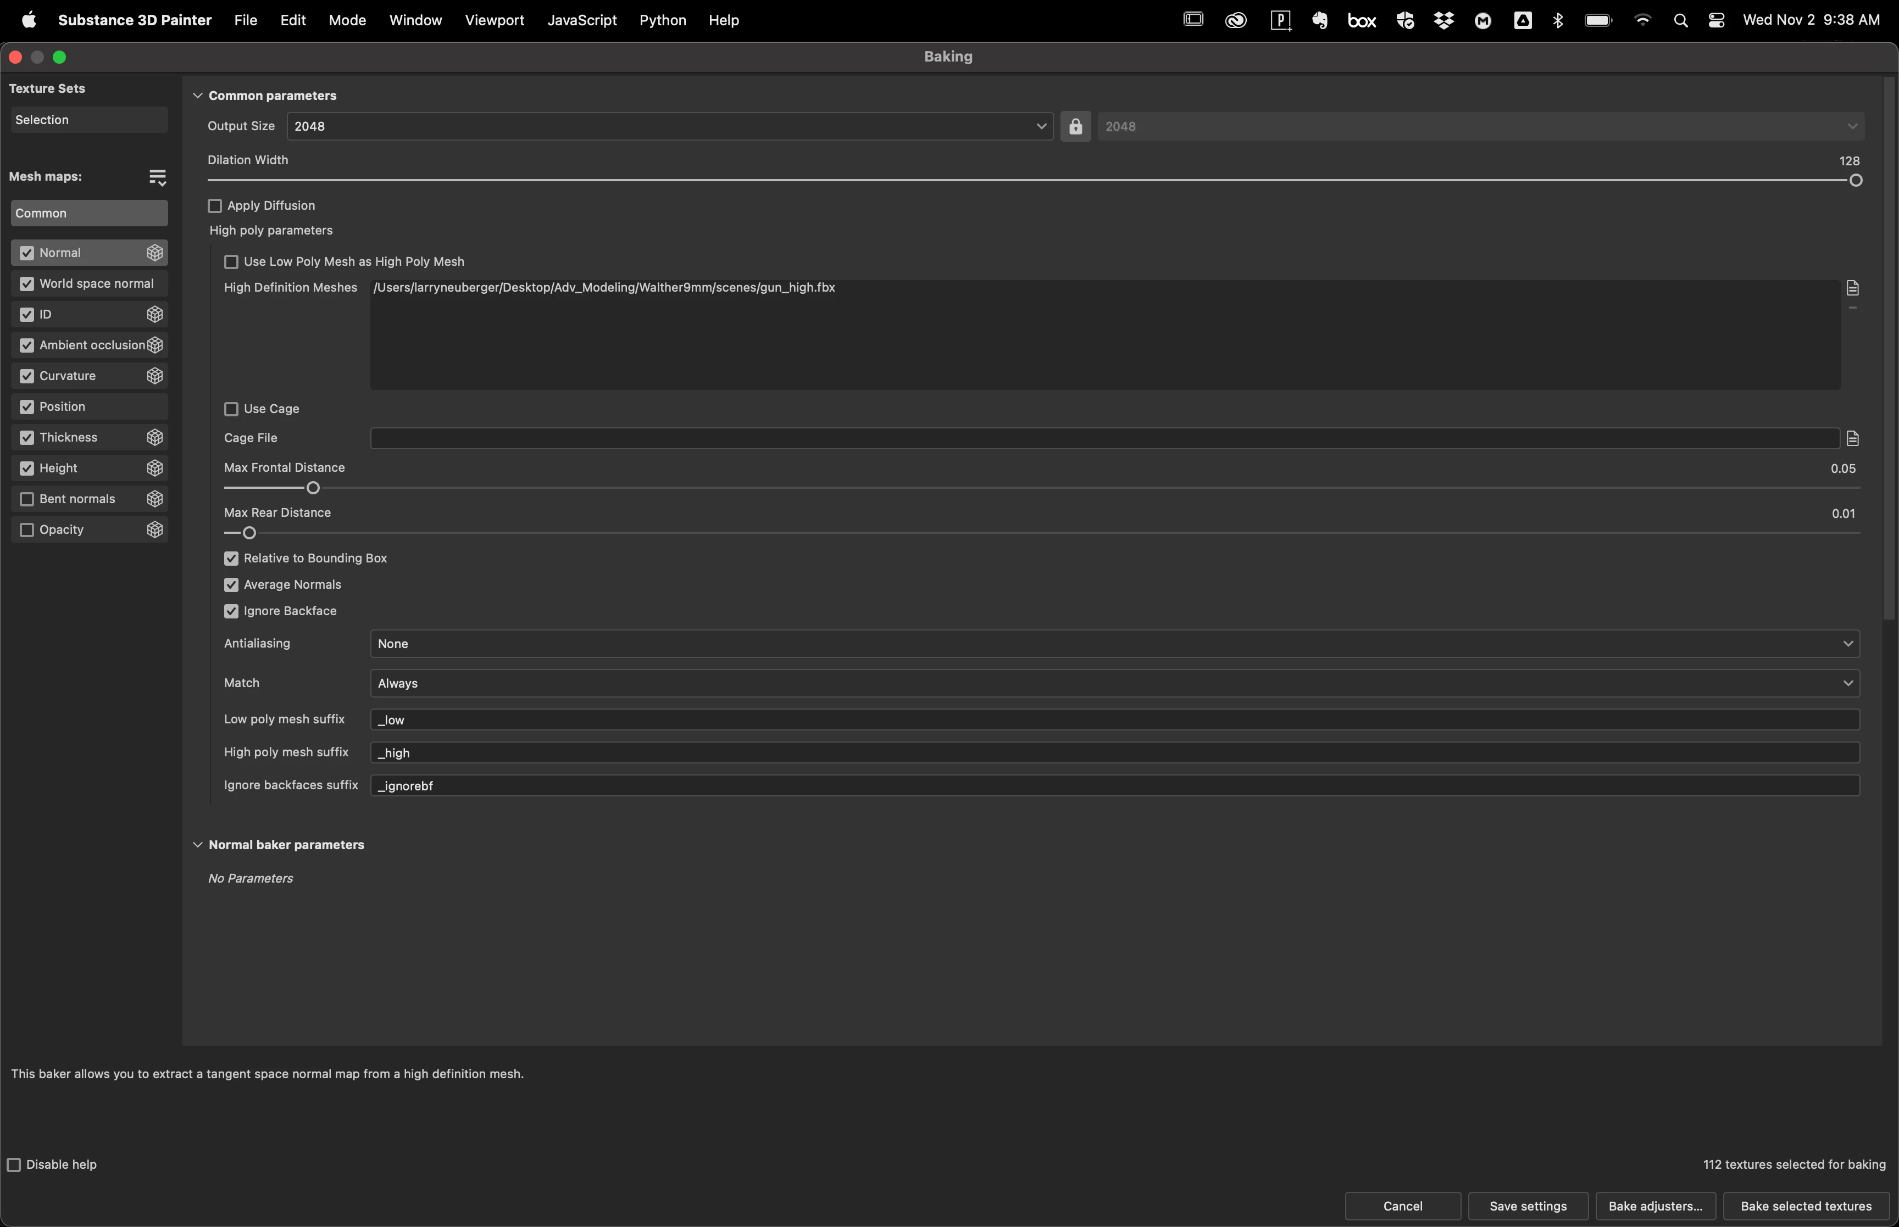Click the file browse icon for High Definition Meshes
This screenshot has height=1227, width=1899.
click(1853, 288)
